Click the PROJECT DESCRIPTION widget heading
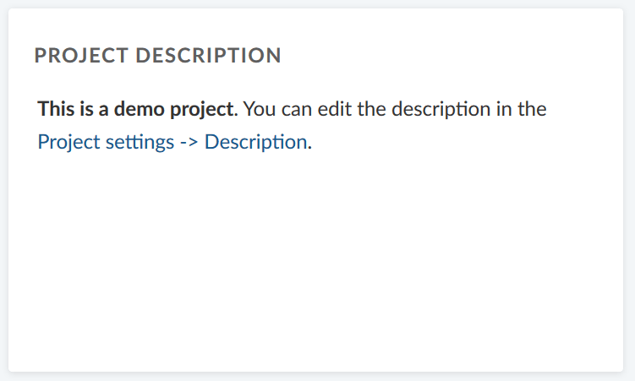This screenshot has height=381, width=635. [157, 56]
